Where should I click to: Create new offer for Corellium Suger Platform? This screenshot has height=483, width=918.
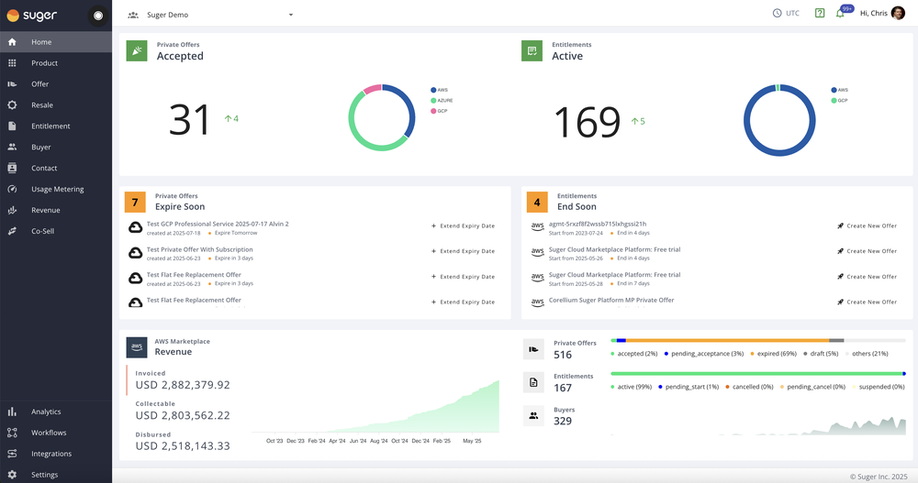pyautogui.click(x=868, y=302)
